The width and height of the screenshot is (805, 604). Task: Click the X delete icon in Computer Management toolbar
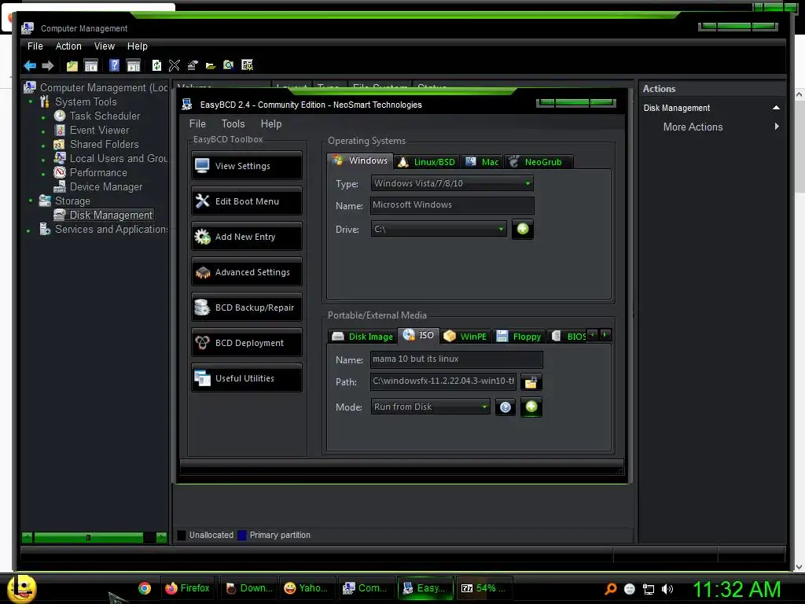[174, 65]
